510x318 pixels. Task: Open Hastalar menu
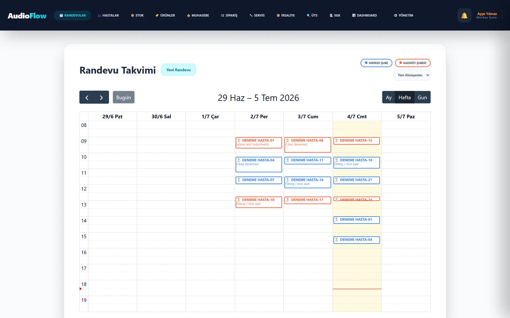[x=108, y=15]
